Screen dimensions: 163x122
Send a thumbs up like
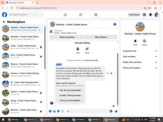tap(116, 111)
